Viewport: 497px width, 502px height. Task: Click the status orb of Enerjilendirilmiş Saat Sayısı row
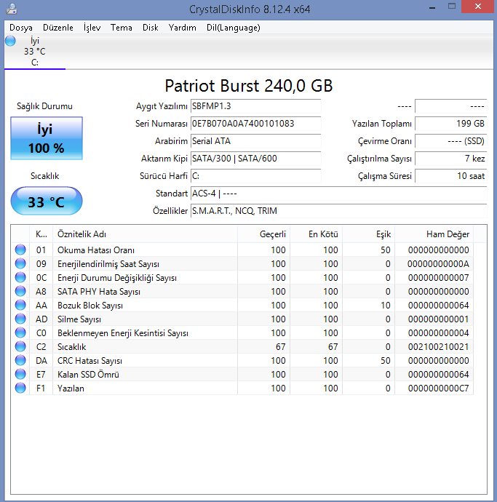click(x=20, y=263)
